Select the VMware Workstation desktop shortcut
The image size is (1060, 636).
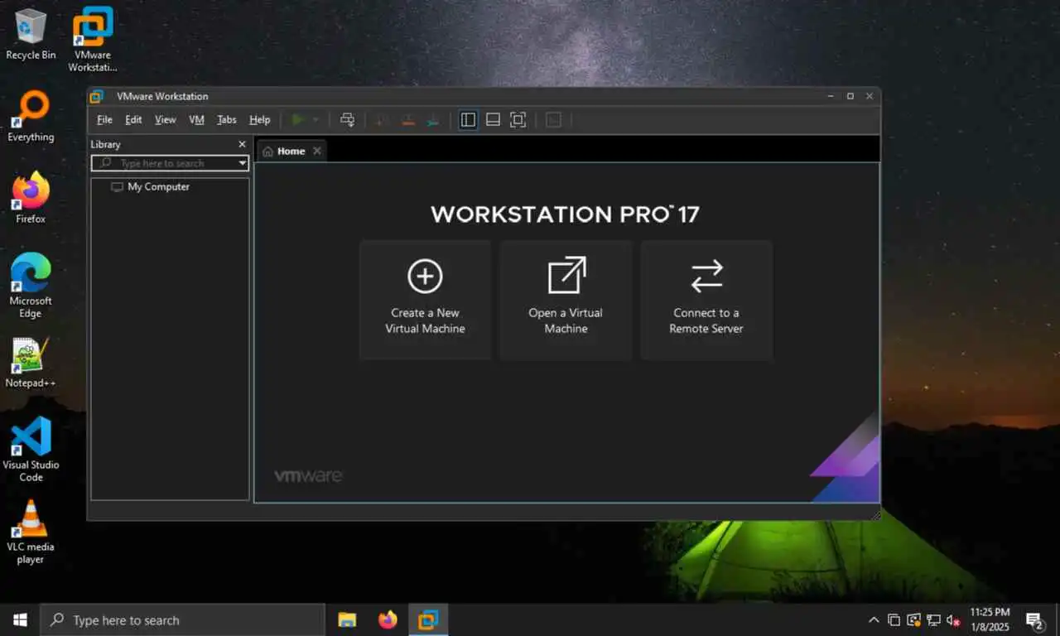[93, 40]
